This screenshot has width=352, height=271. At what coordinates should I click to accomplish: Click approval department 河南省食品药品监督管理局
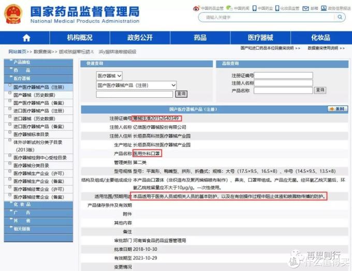coord(159,240)
